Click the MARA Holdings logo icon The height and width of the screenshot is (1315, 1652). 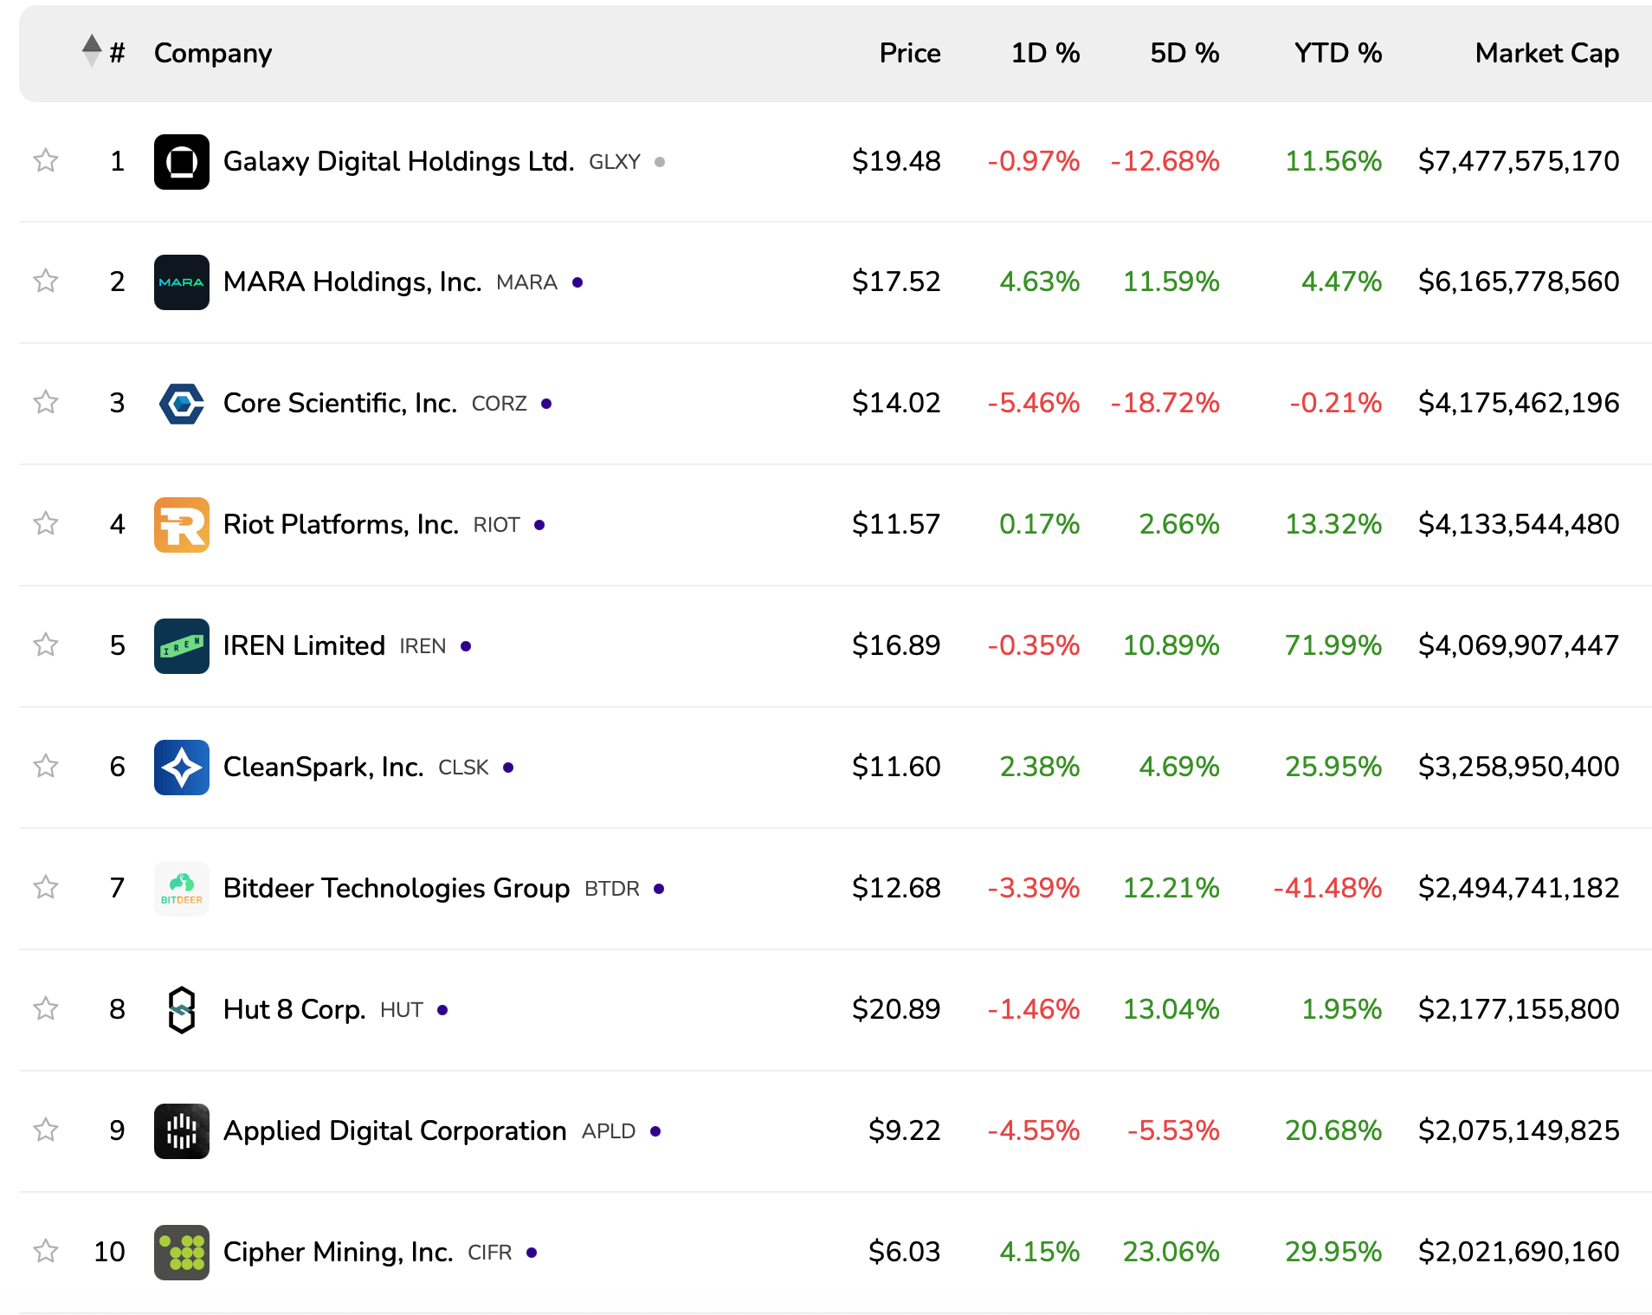click(181, 282)
